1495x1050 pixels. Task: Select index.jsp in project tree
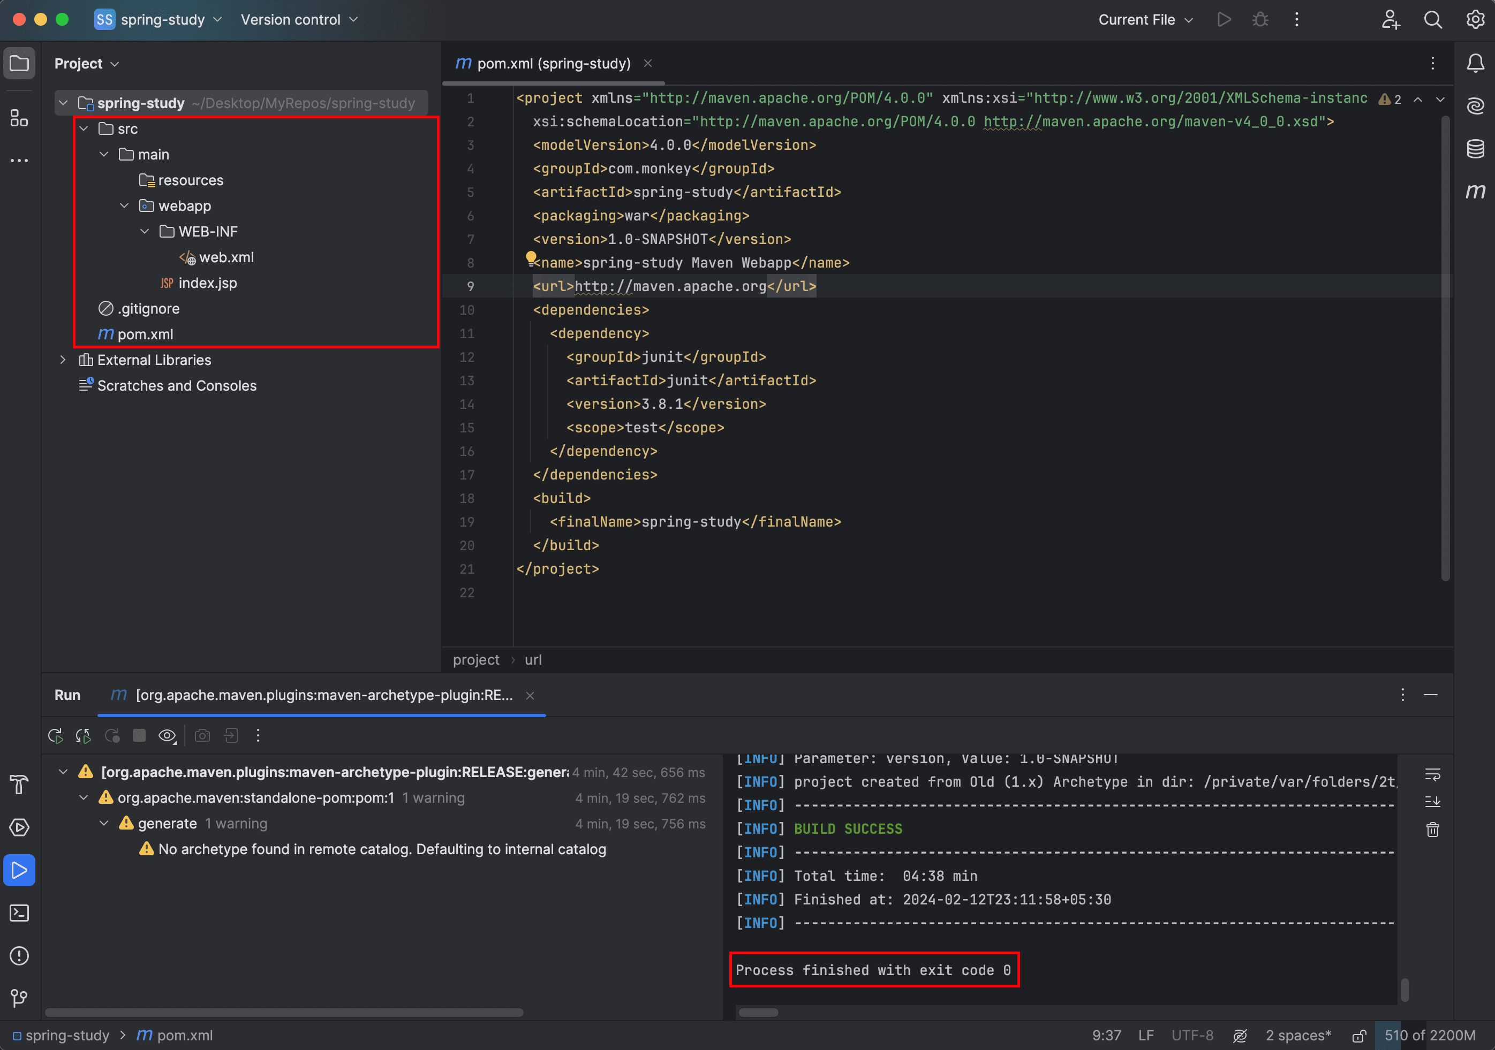[198, 283]
